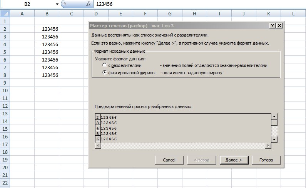Select row 9 header
The height and width of the screenshot is (188, 306).
[x=5, y=83]
